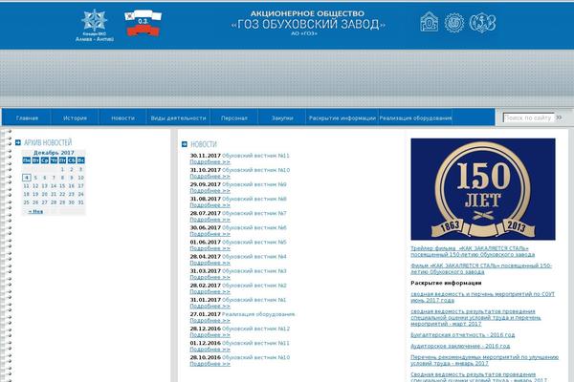Click Подробнее under the 27.01.2017 news

coord(210,320)
